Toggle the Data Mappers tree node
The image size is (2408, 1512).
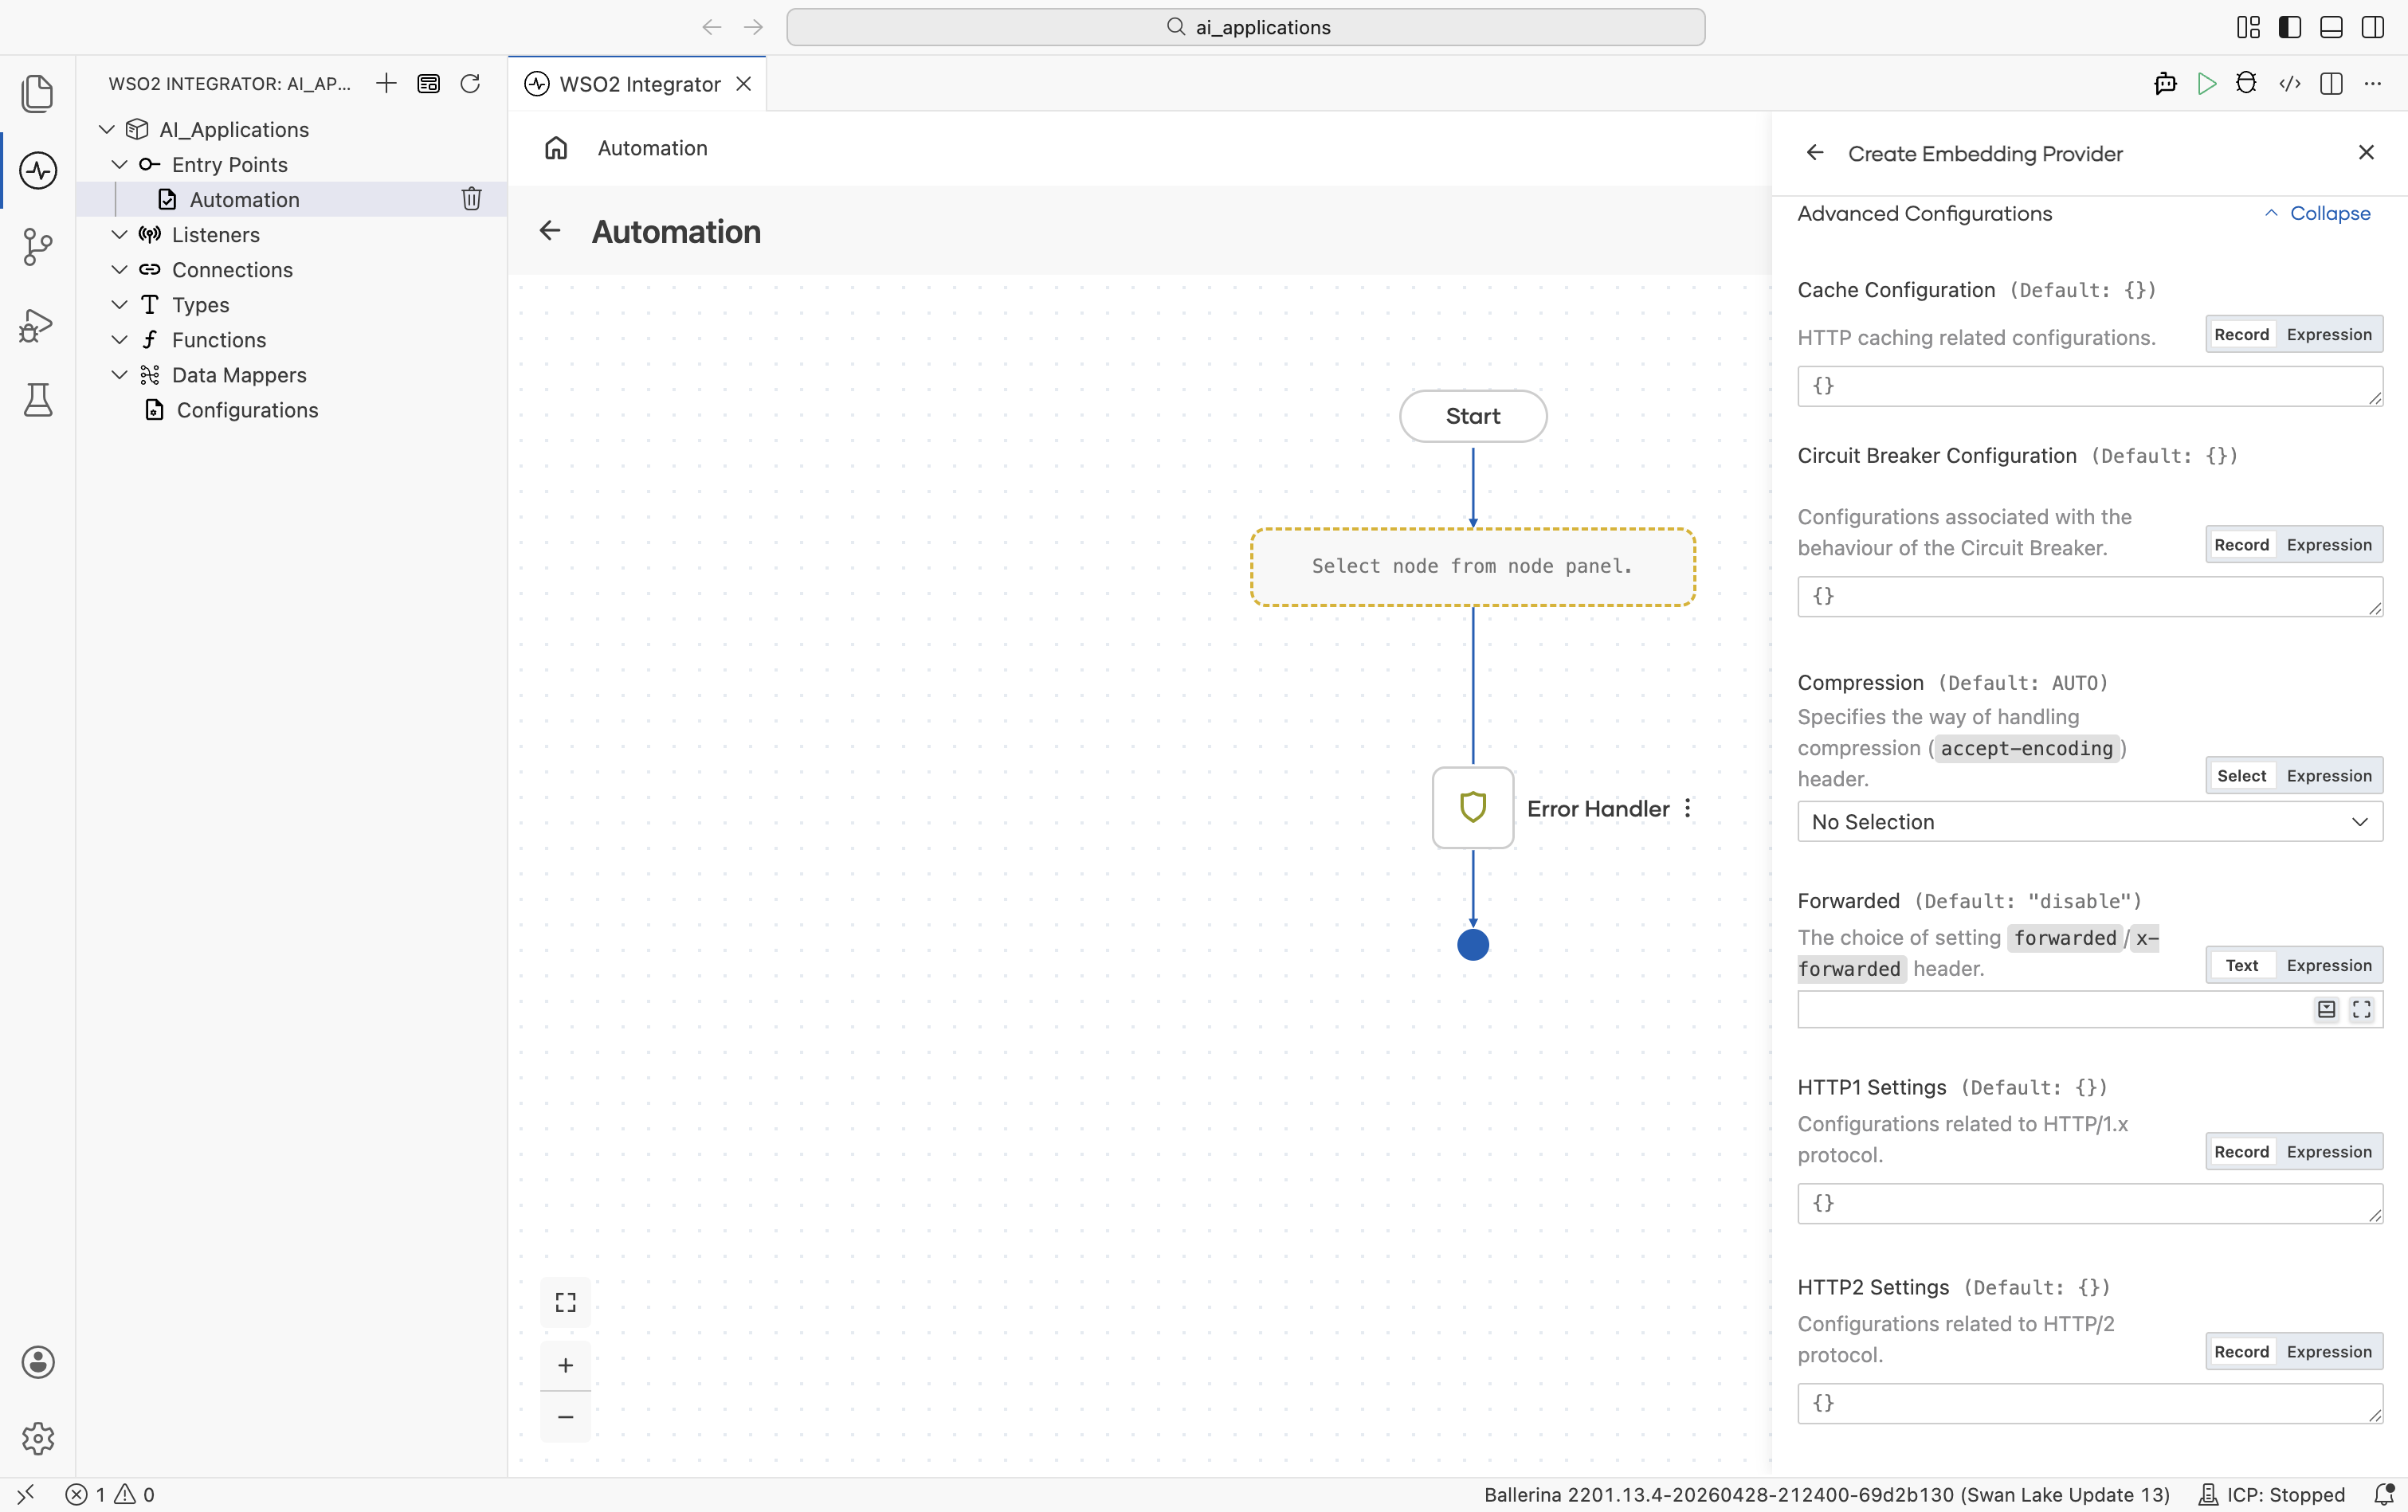coord(119,374)
